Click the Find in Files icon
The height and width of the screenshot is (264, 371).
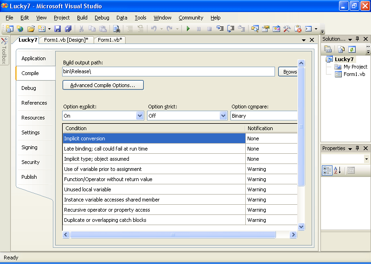[116, 29]
